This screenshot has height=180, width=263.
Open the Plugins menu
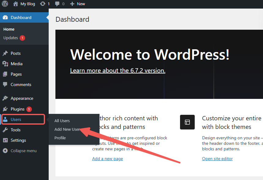coord(24,109)
